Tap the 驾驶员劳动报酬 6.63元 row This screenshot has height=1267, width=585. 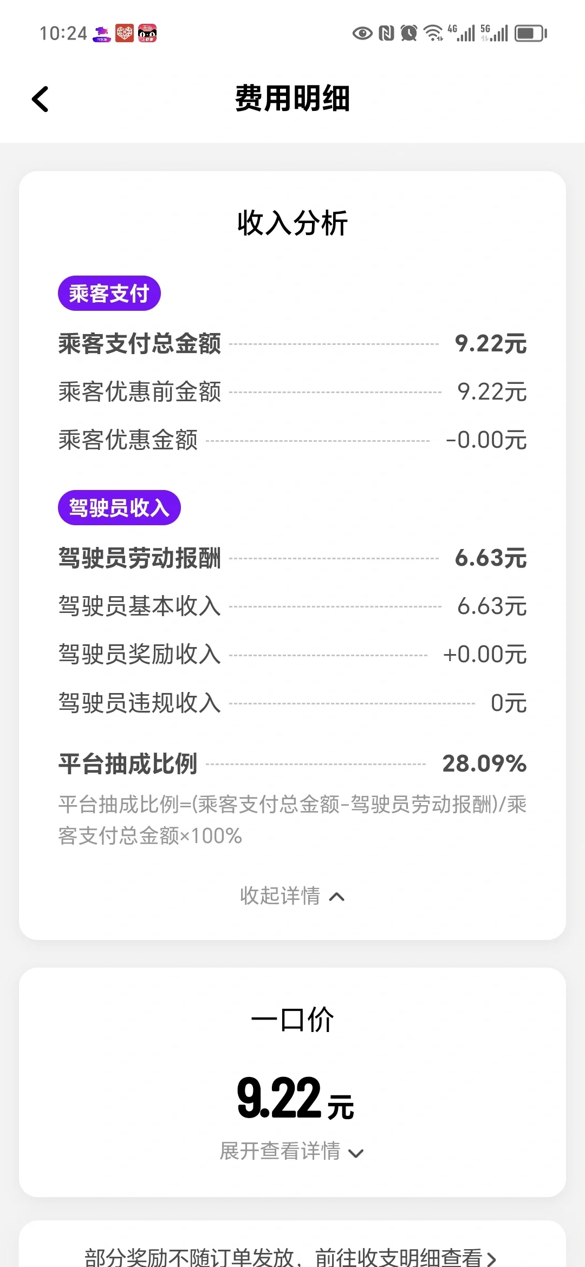(292, 558)
